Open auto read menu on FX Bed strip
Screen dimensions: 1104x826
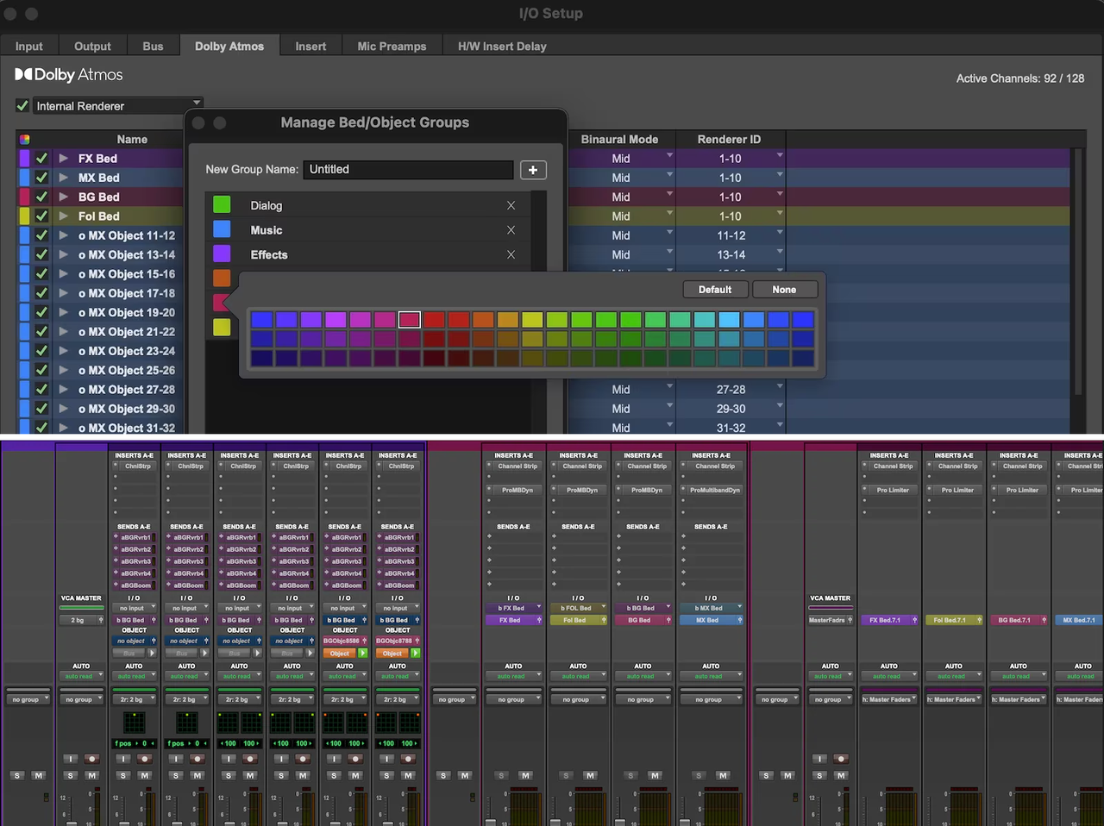(x=513, y=676)
